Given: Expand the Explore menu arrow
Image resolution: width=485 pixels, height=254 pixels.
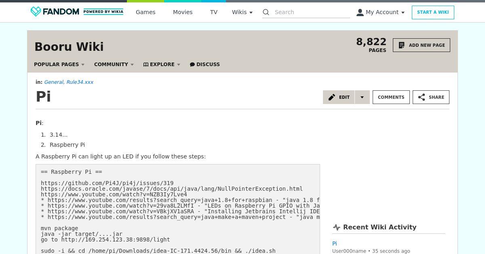Looking at the screenshot, I should (x=179, y=65).
